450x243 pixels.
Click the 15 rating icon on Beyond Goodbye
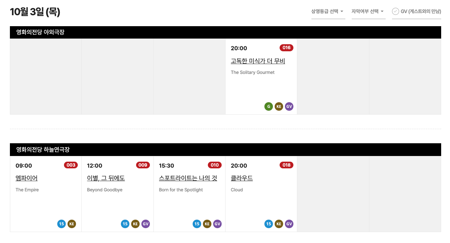click(x=125, y=224)
